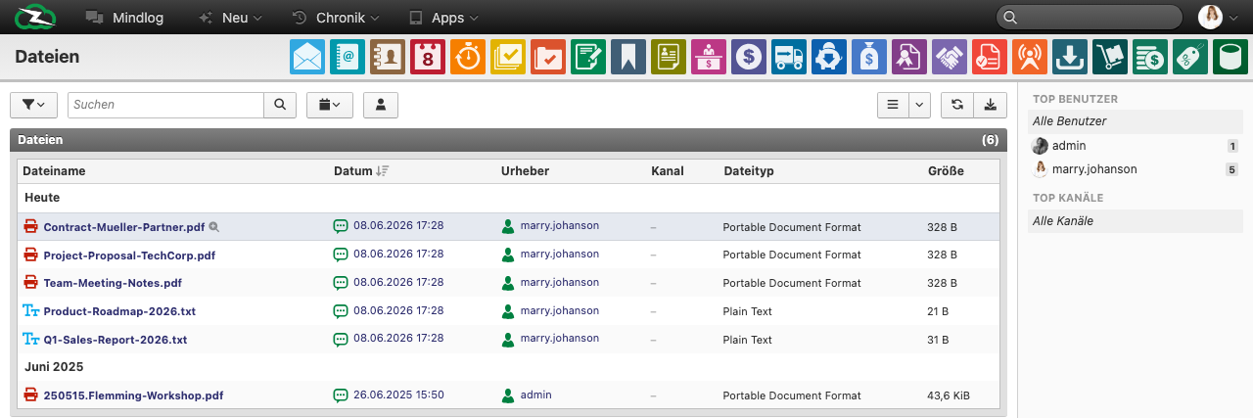Click the global search field in top bar
1253x418 pixels.
point(1089,18)
